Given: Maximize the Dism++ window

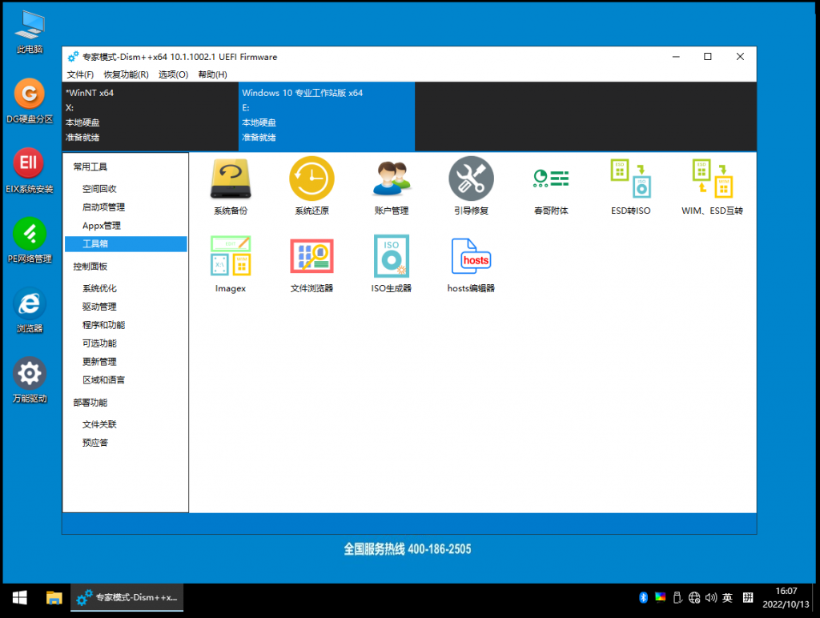Looking at the screenshot, I should (708, 57).
